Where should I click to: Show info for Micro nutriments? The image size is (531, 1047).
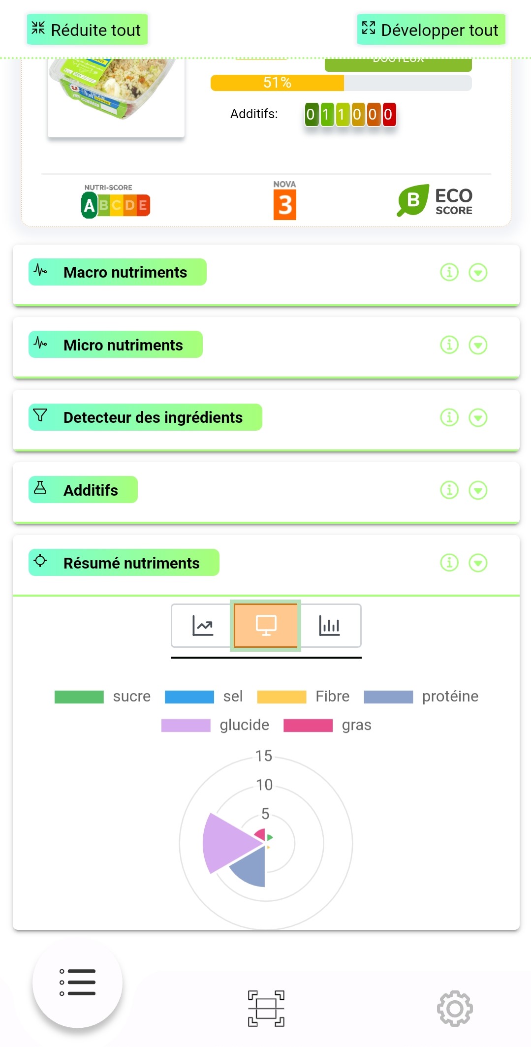[449, 345]
